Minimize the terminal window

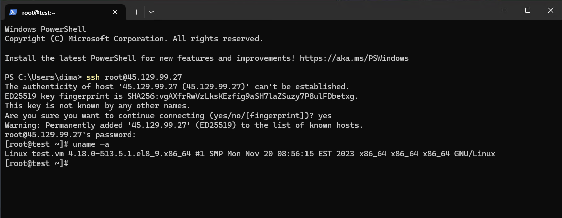point(504,11)
